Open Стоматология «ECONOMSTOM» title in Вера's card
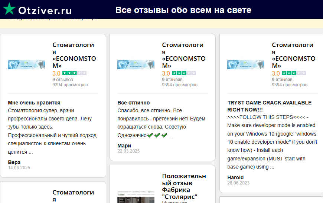 tap(74, 55)
